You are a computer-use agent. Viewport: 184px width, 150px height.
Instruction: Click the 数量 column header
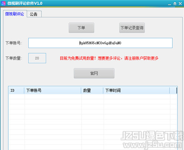click(x=92, y=90)
